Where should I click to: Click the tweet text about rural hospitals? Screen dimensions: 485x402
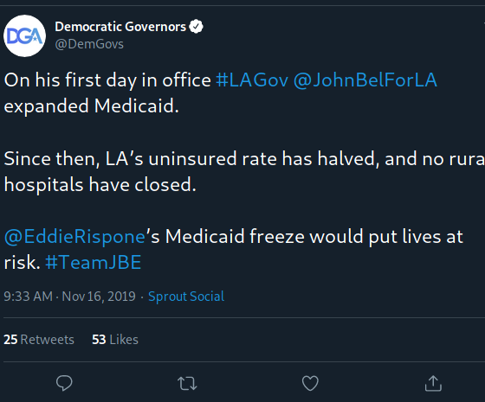(244, 172)
